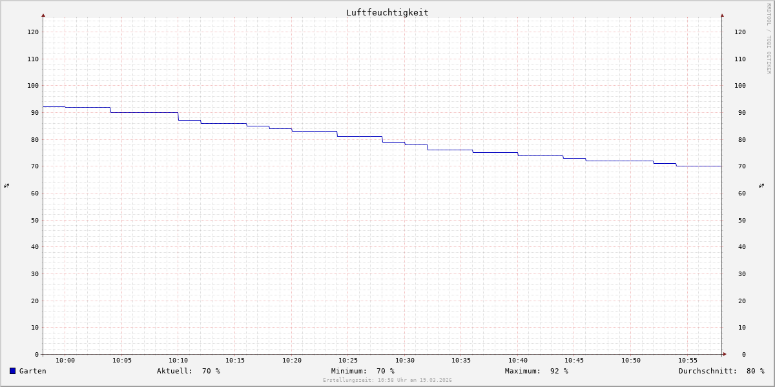Click the 10:00 time axis label
The image size is (775, 387).
pos(65,361)
